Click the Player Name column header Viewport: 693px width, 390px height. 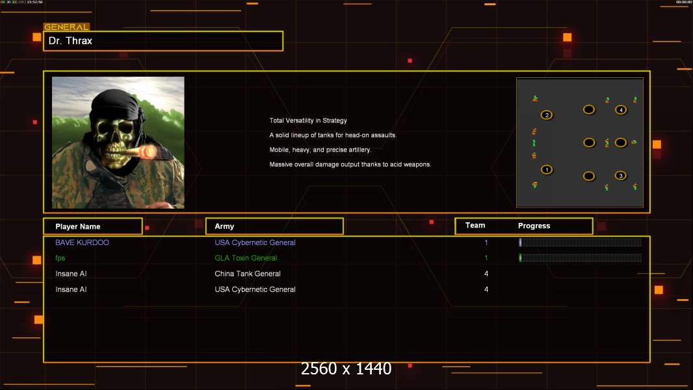pos(93,226)
